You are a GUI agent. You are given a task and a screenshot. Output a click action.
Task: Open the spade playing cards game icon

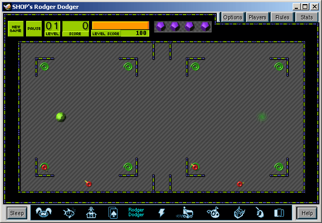coord(113,213)
